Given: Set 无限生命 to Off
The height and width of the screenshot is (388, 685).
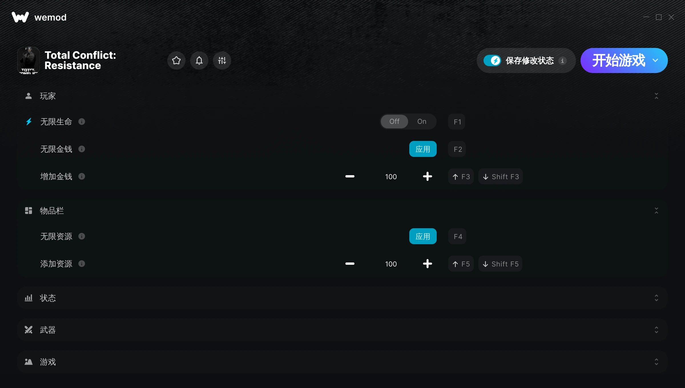Looking at the screenshot, I should click(x=394, y=122).
